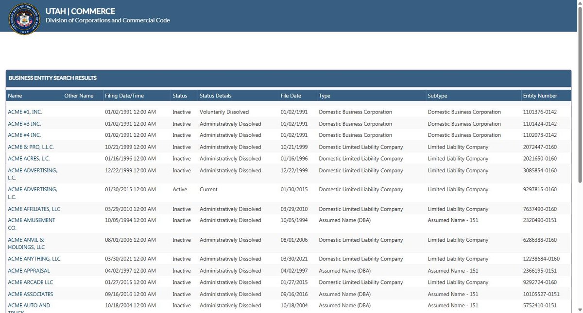Click entity number 9297815-0160
Screen dimensions: 583x313
[540, 189]
